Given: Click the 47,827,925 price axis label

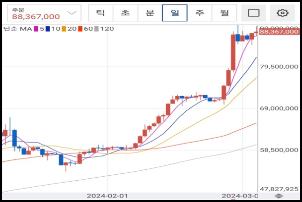Looking at the screenshot, I should tap(279, 189).
